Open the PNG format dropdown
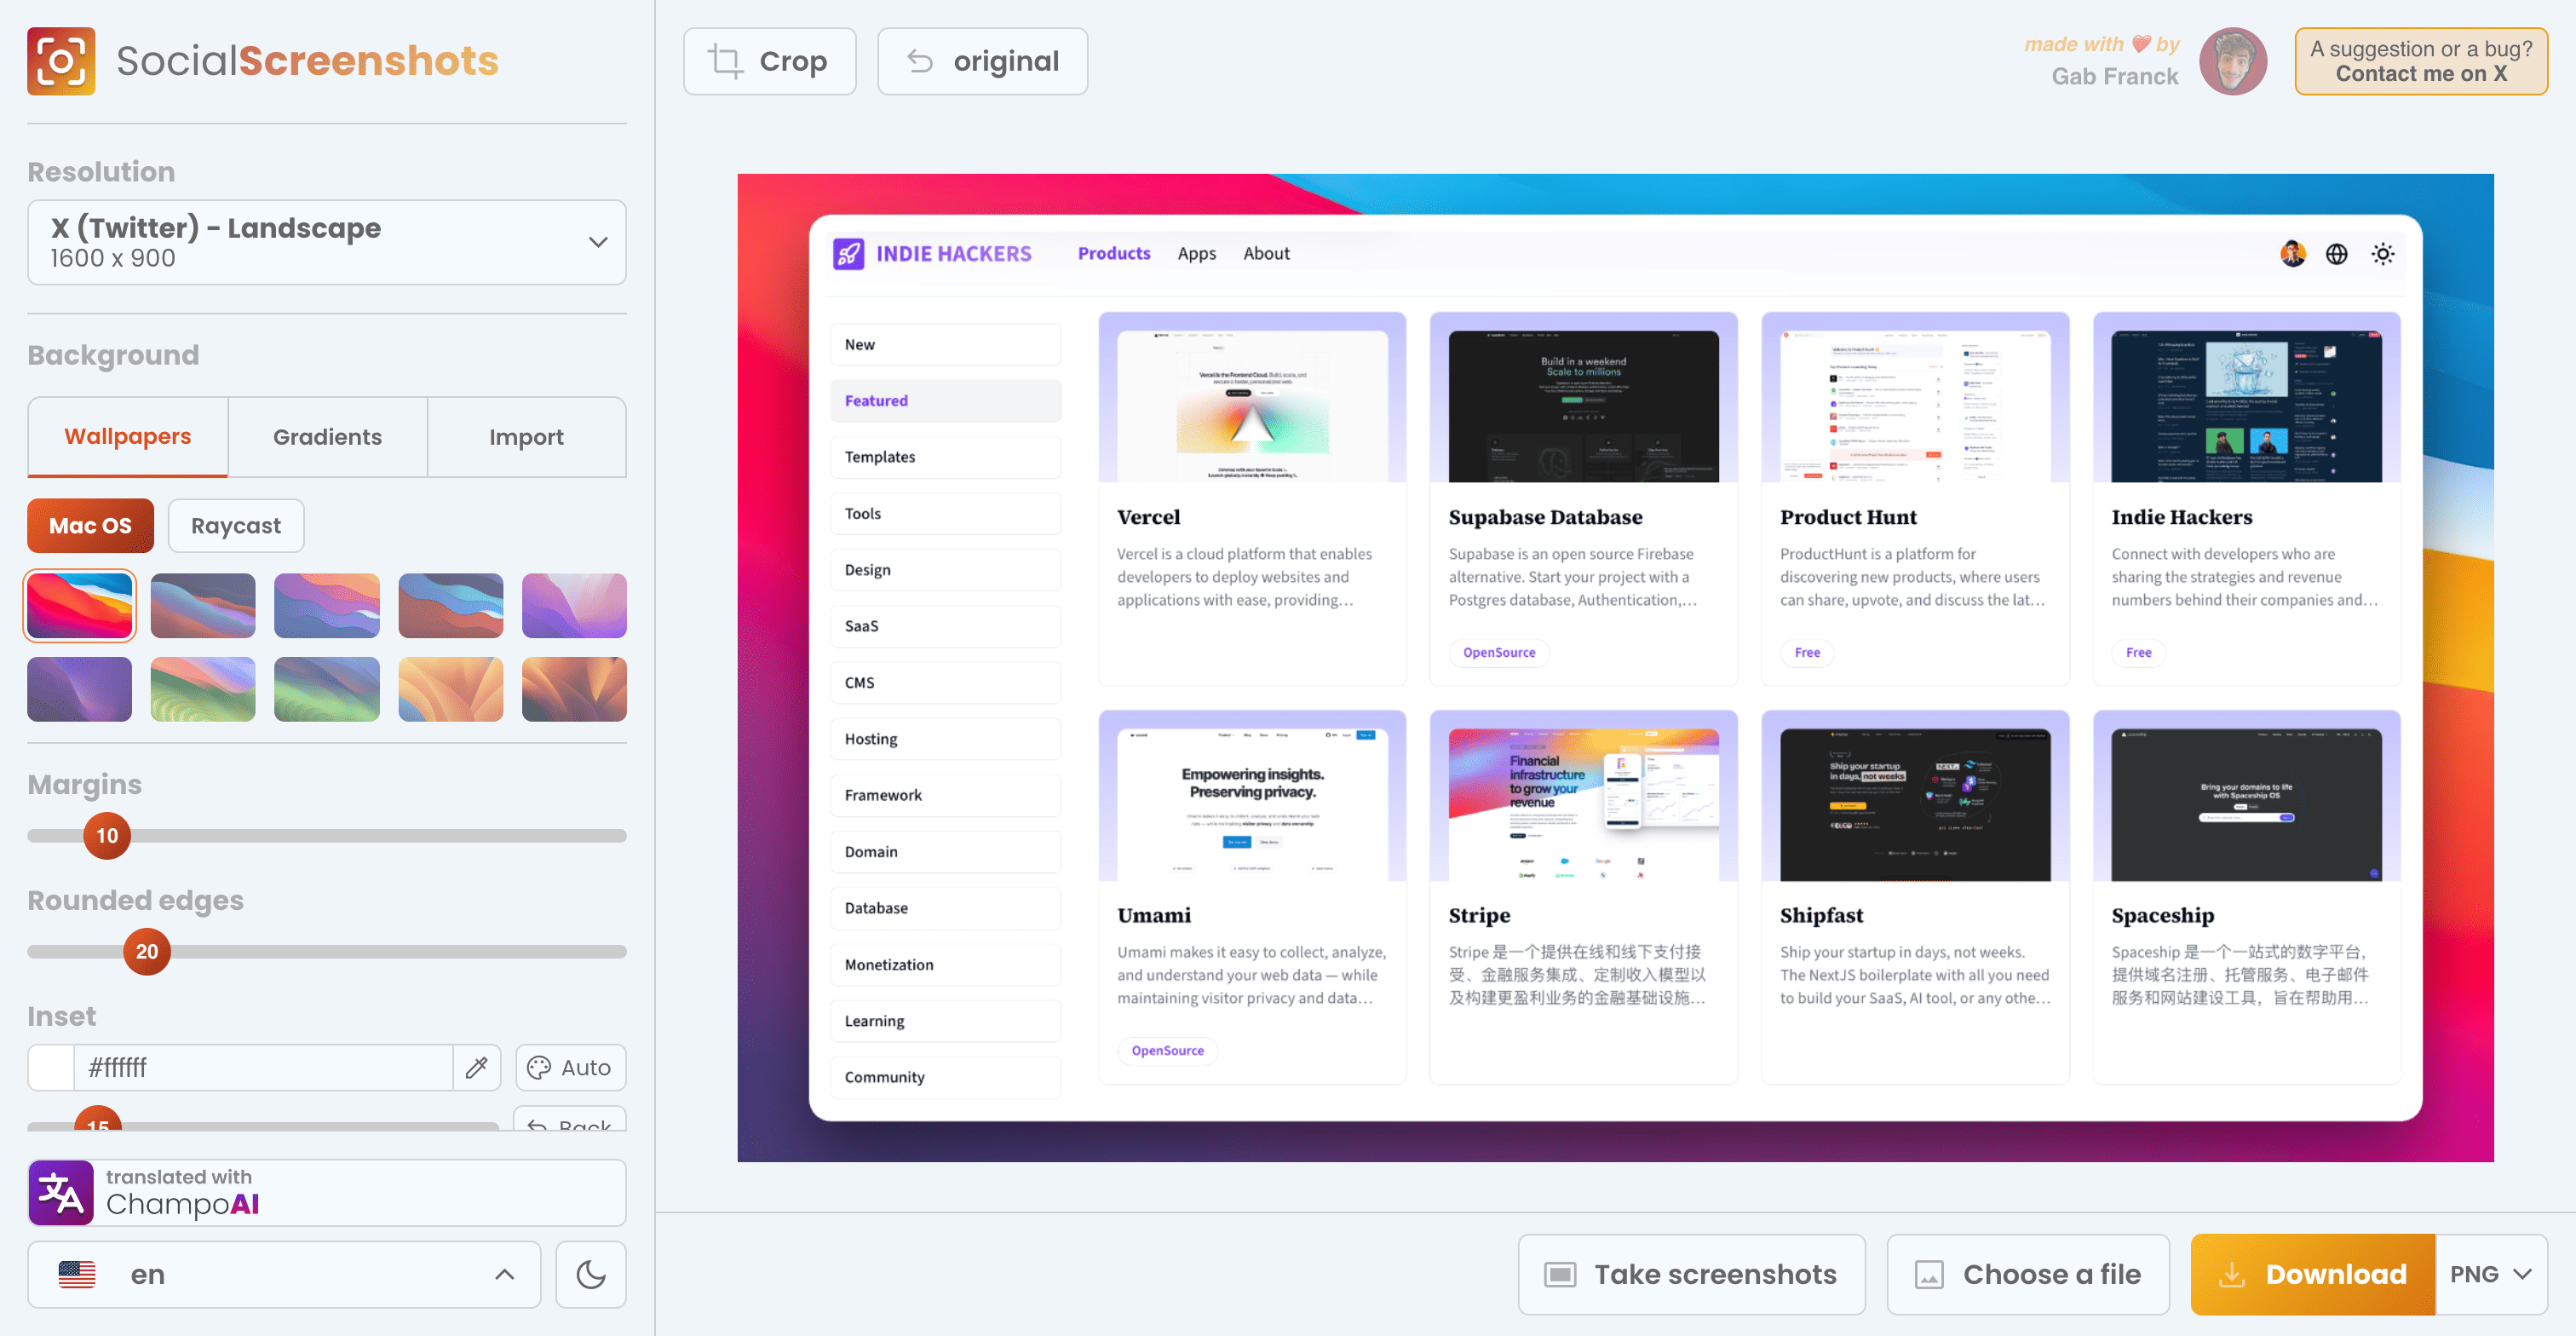The image size is (2576, 1336). (x=2490, y=1273)
